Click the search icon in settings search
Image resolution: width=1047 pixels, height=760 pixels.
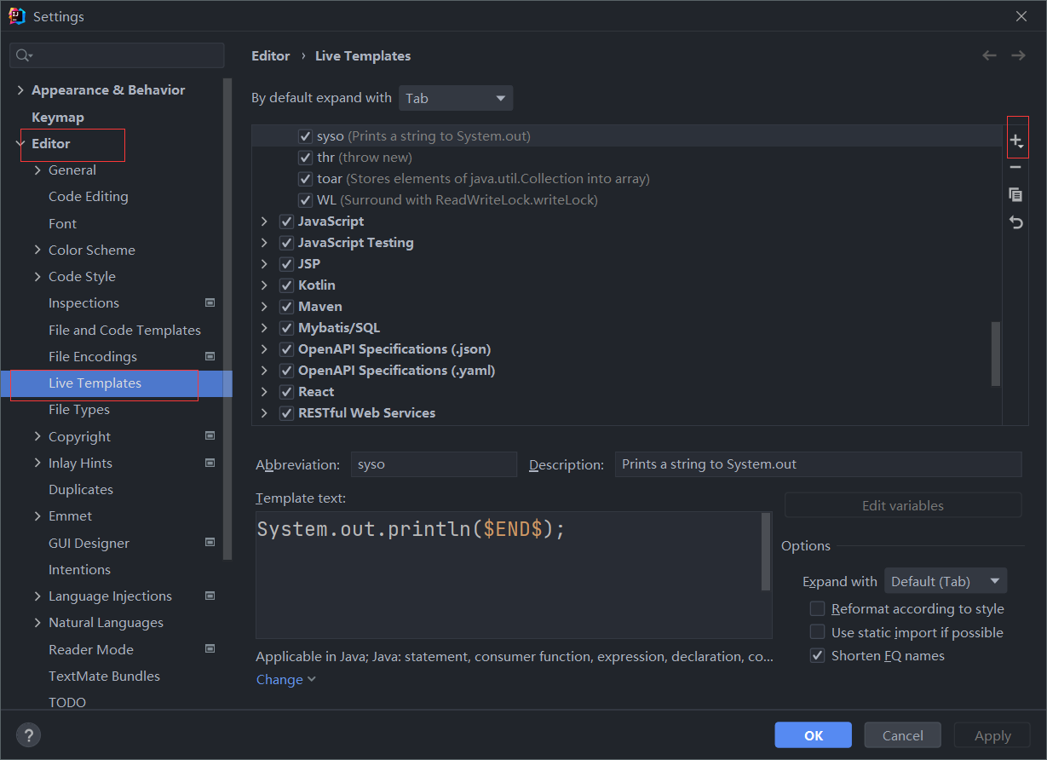click(x=24, y=55)
